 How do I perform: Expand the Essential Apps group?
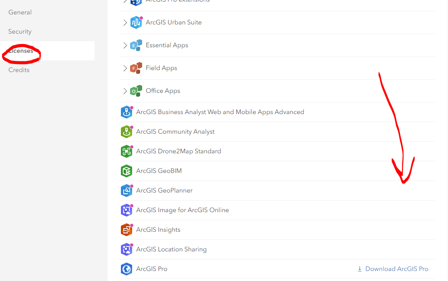click(x=125, y=45)
